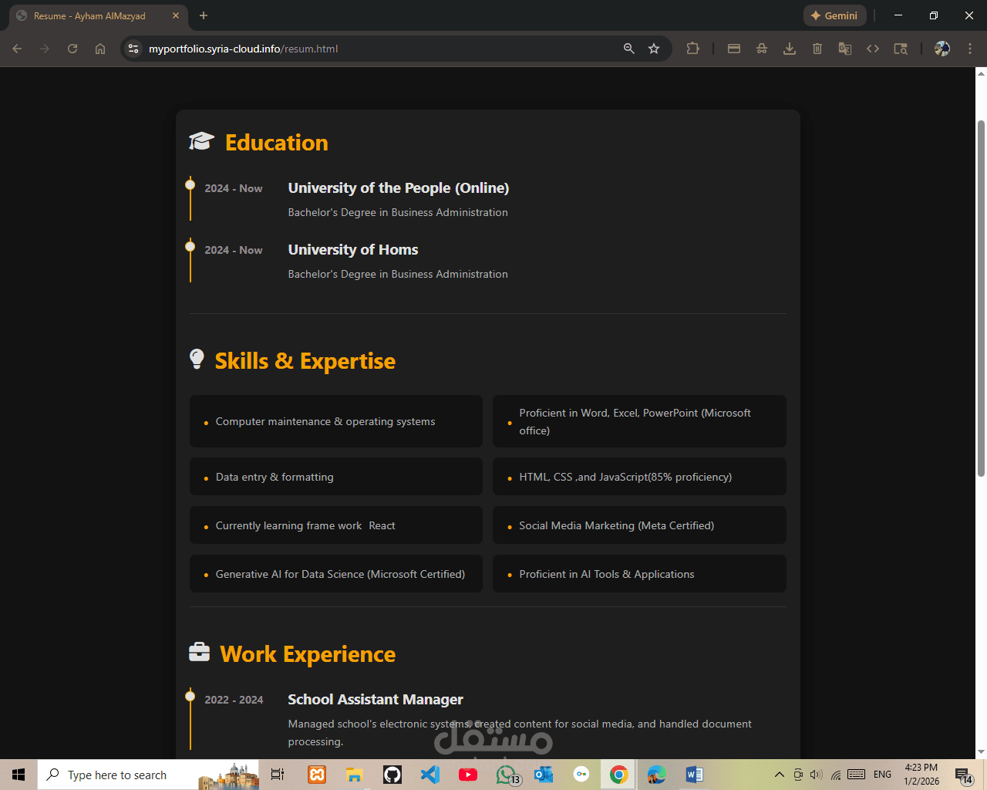The image size is (987, 790).
Task: Open the Google Translate extension
Action: click(845, 49)
